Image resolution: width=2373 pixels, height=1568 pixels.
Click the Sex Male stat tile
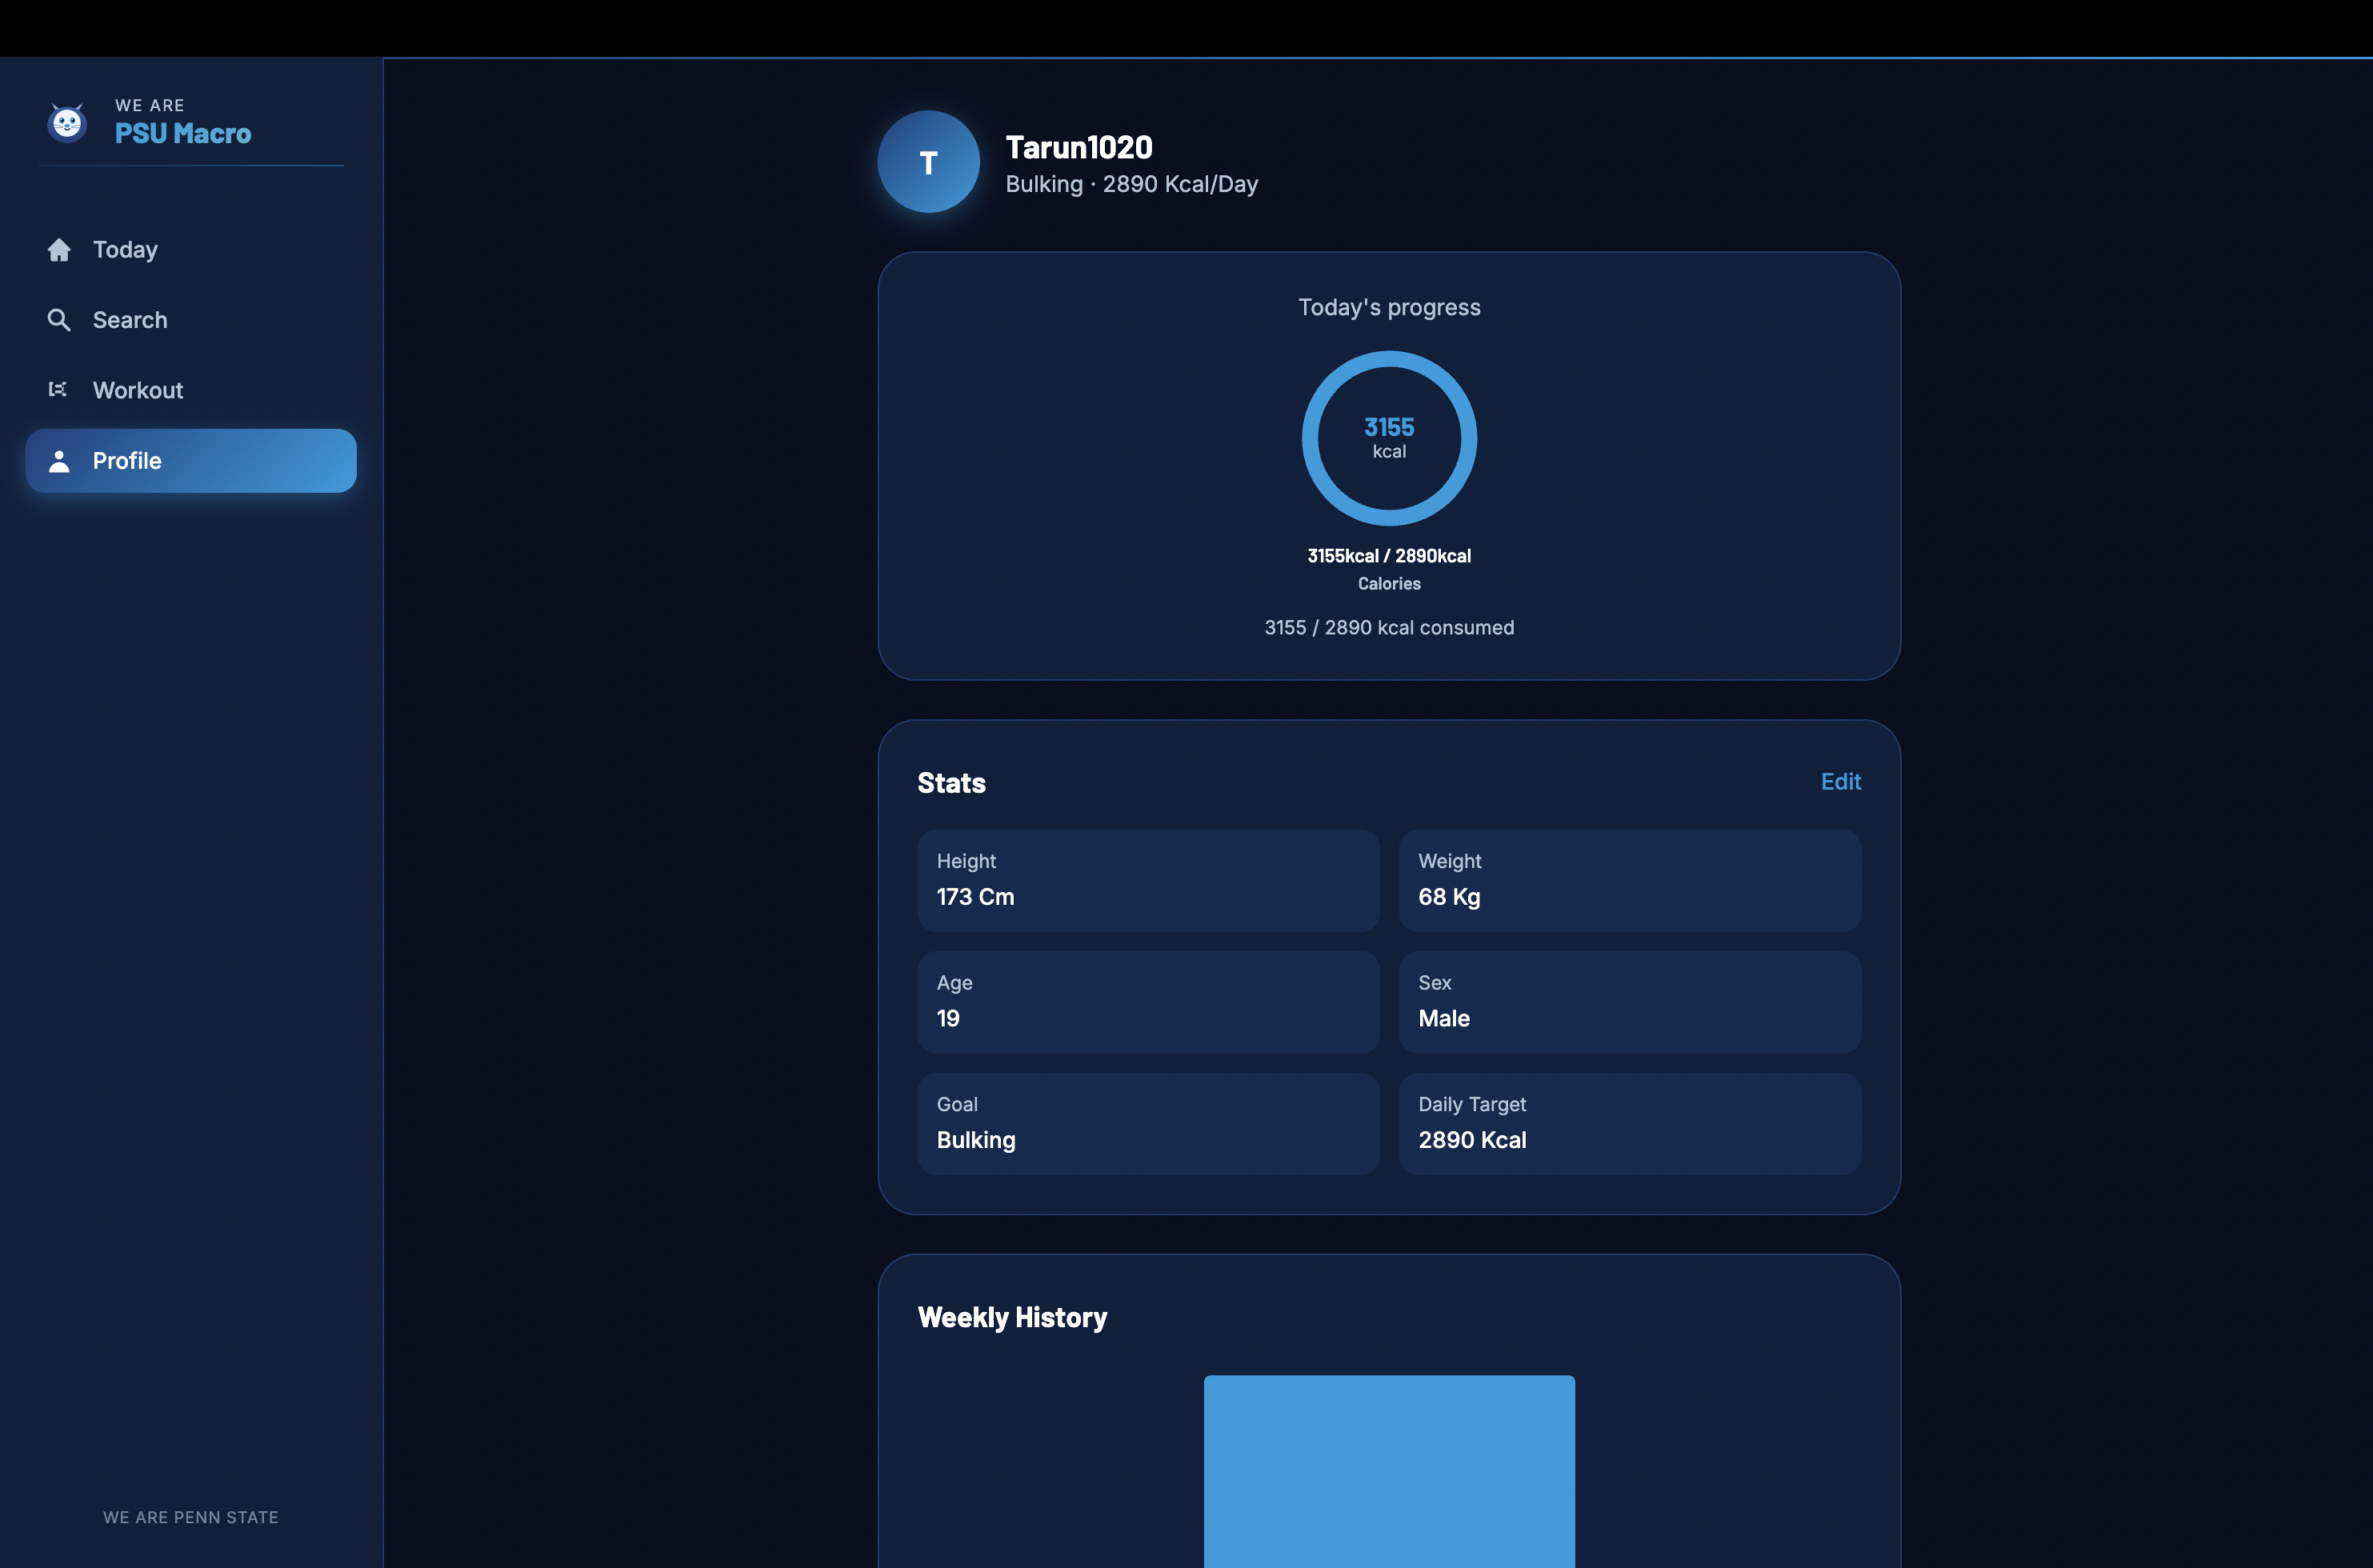(x=1629, y=1002)
